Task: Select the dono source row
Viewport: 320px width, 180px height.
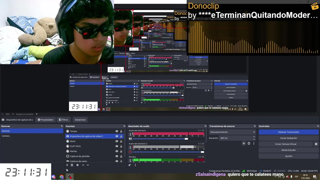Action: 94,141
